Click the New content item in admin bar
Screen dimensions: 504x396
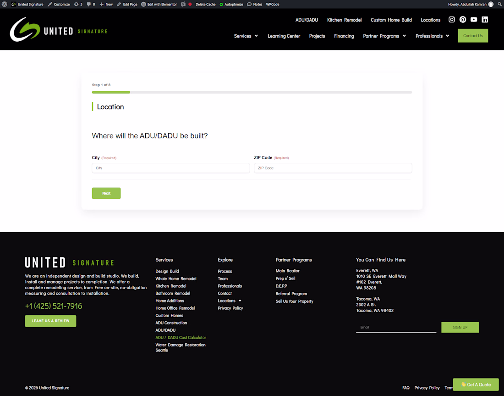click(x=106, y=4)
